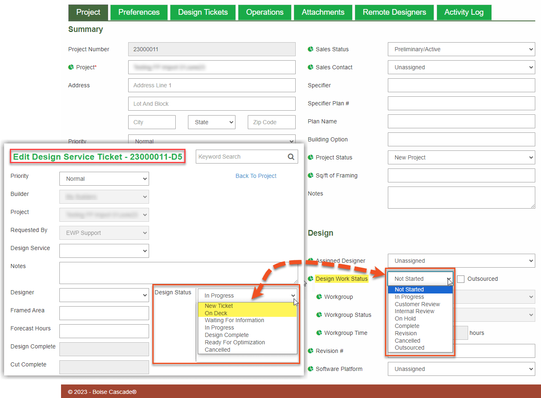The height and width of the screenshot is (398, 541).
Task: Click the pie icon beside Sales Status
Action: click(310, 49)
